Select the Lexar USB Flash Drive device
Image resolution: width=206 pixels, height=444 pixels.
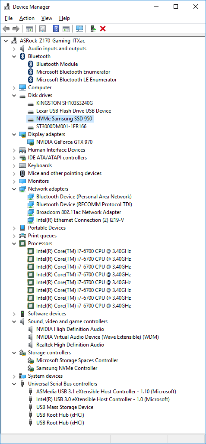pos(74,111)
